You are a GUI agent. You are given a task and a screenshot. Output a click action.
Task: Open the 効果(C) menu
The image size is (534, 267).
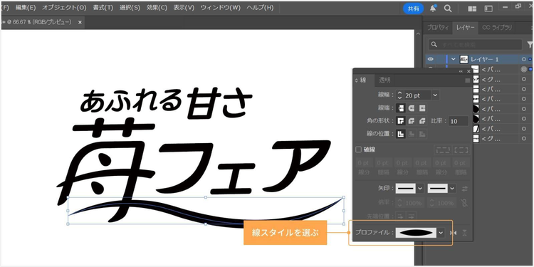(157, 8)
